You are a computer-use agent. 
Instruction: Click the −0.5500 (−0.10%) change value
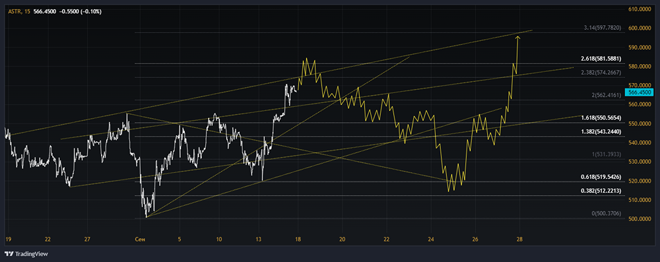click(x=80, y=11)
